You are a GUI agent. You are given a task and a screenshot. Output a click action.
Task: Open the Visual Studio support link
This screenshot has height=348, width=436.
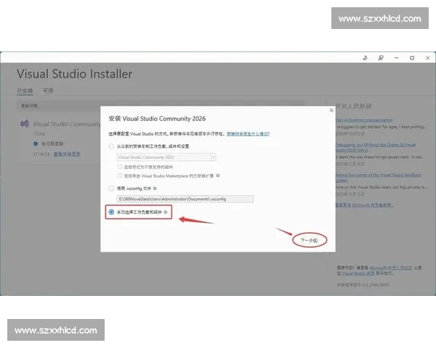358,273
